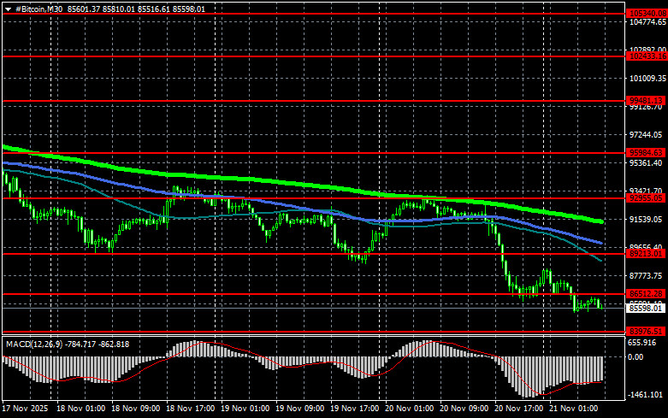
Task: Click the triangle arrow beside #Bitcoin title
Action: (x=6, y=8)
